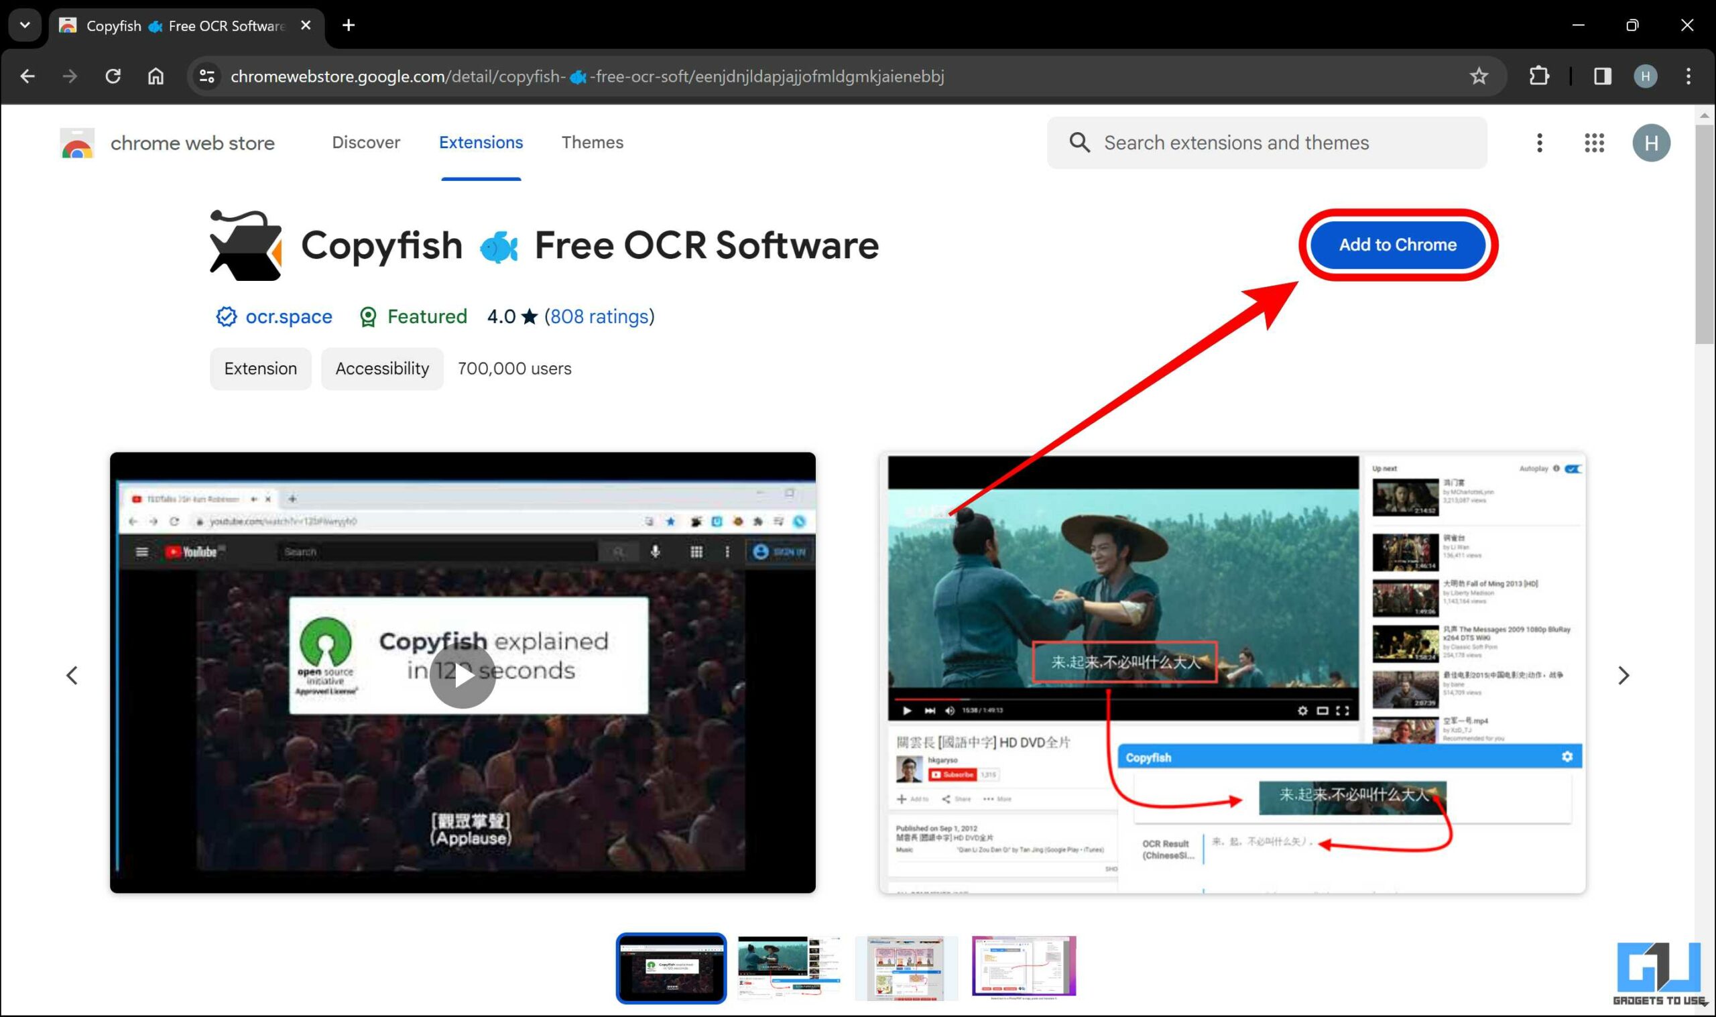This screenshot has width=1716, height=1017.
Task: Open the 808 ratings link
Action: pyautogui.click(x=599, y=316)
